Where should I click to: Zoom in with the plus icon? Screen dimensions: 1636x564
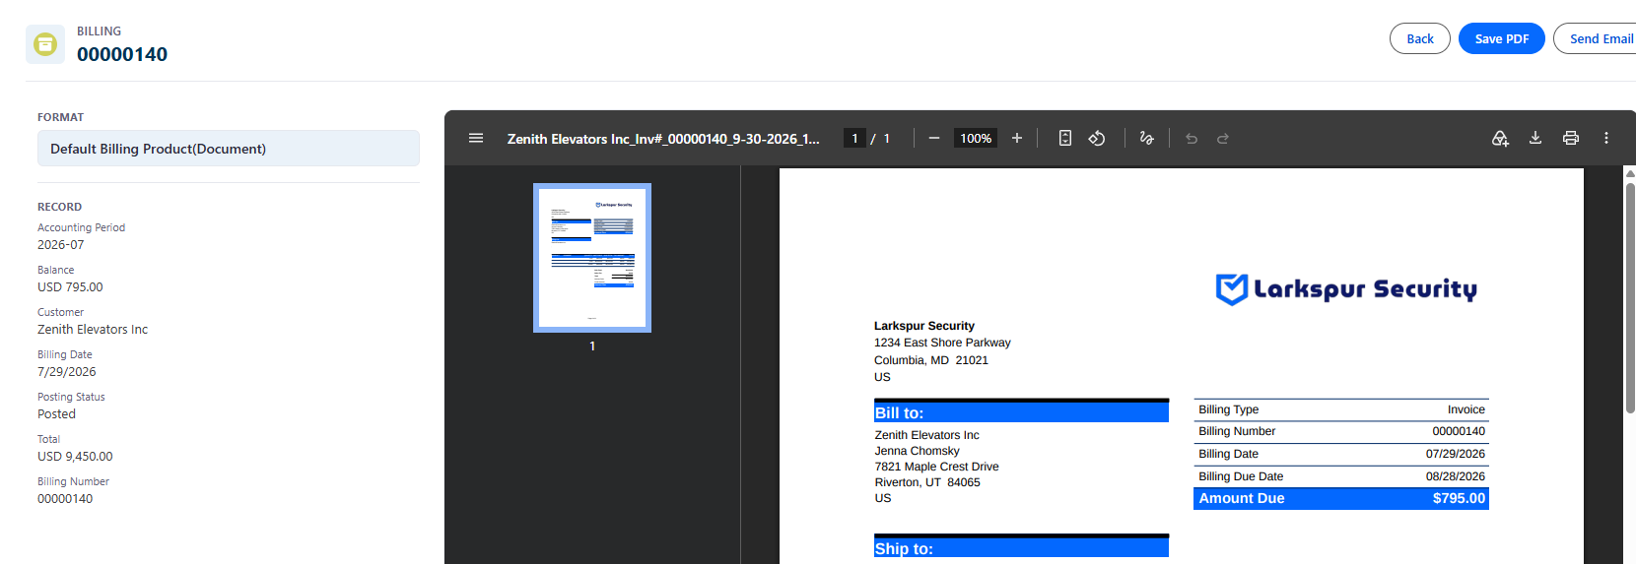click(1017, 138)
